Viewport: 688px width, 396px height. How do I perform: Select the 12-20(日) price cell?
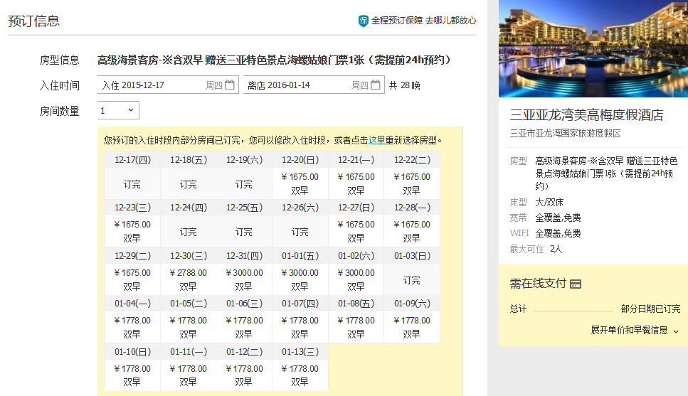[300, 183]
